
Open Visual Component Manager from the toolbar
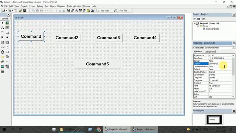(92, 11)
